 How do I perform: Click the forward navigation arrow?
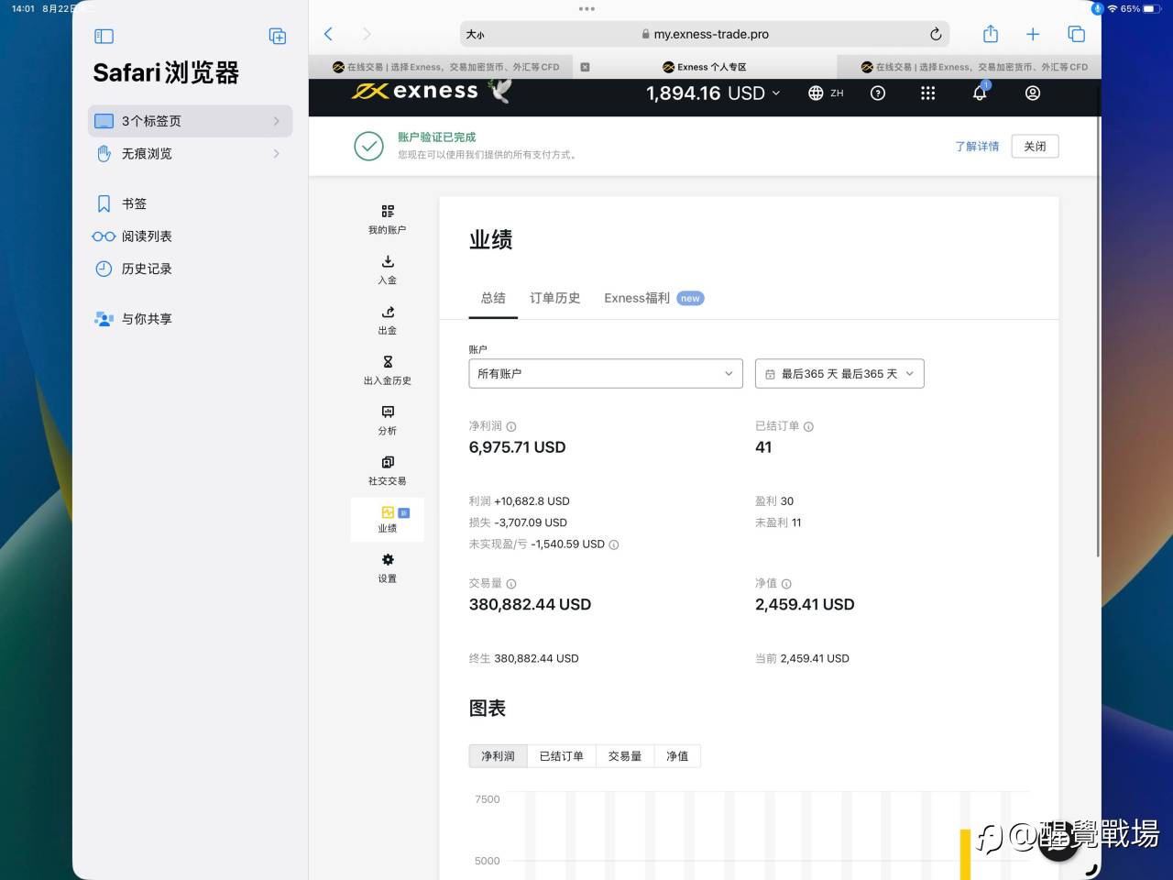[x=367, y=34]
